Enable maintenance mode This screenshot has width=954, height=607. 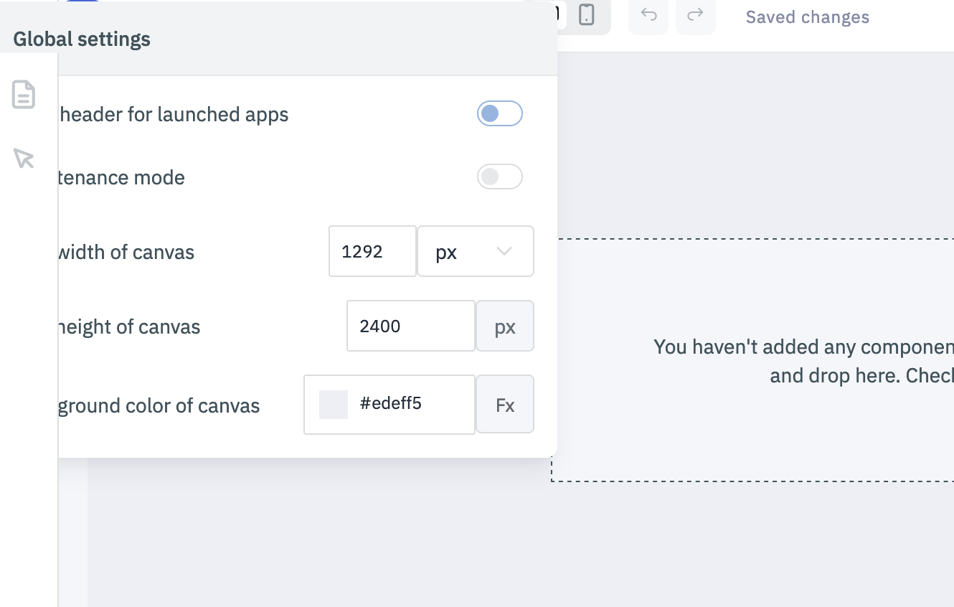[x=499, y=177]
